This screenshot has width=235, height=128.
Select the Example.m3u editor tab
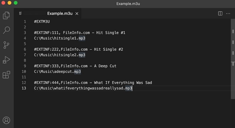click(59, 14)
